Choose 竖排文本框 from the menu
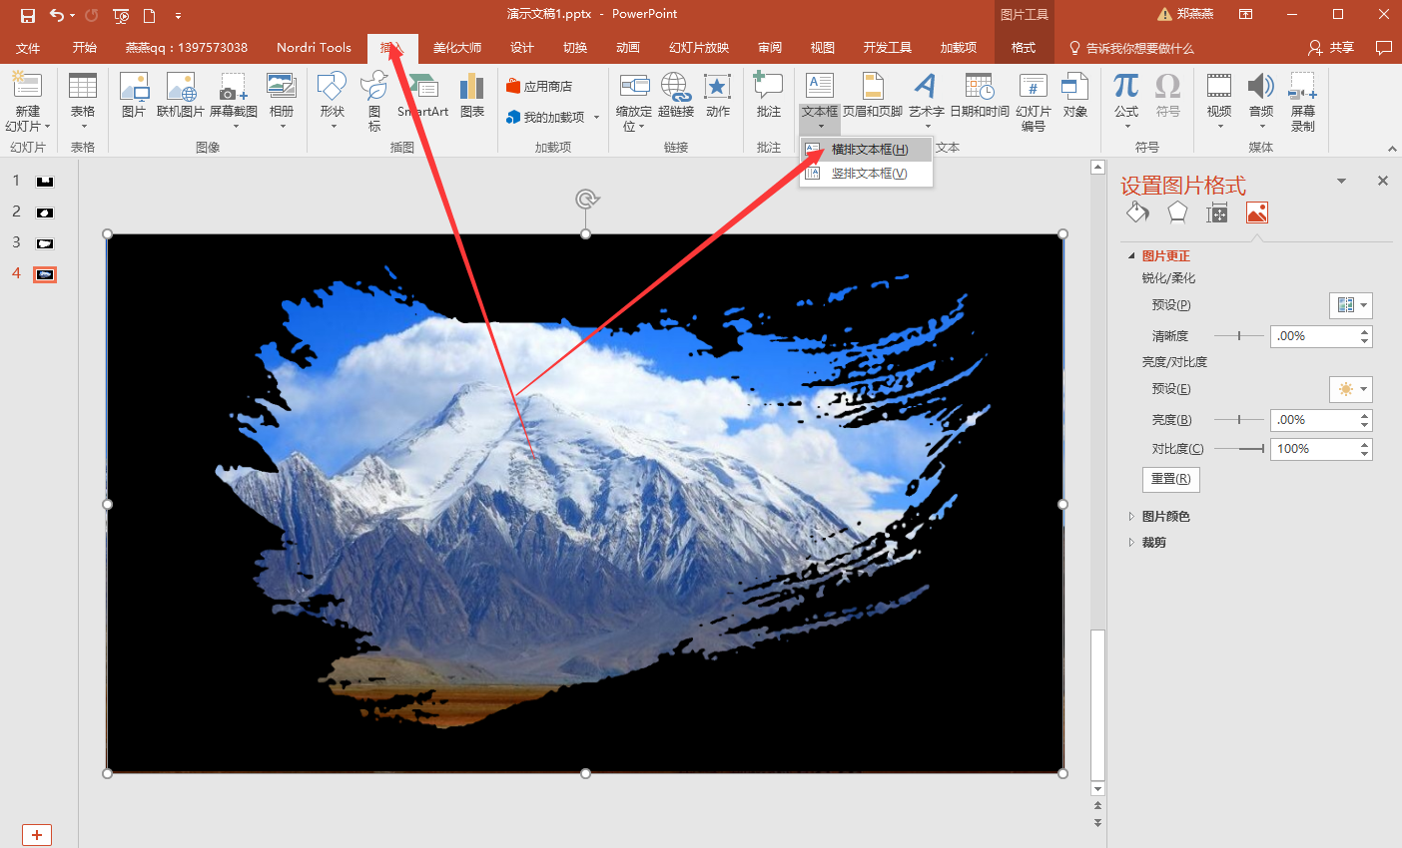1402x848 pixels. pyautogui.click(x=869, y=174)
